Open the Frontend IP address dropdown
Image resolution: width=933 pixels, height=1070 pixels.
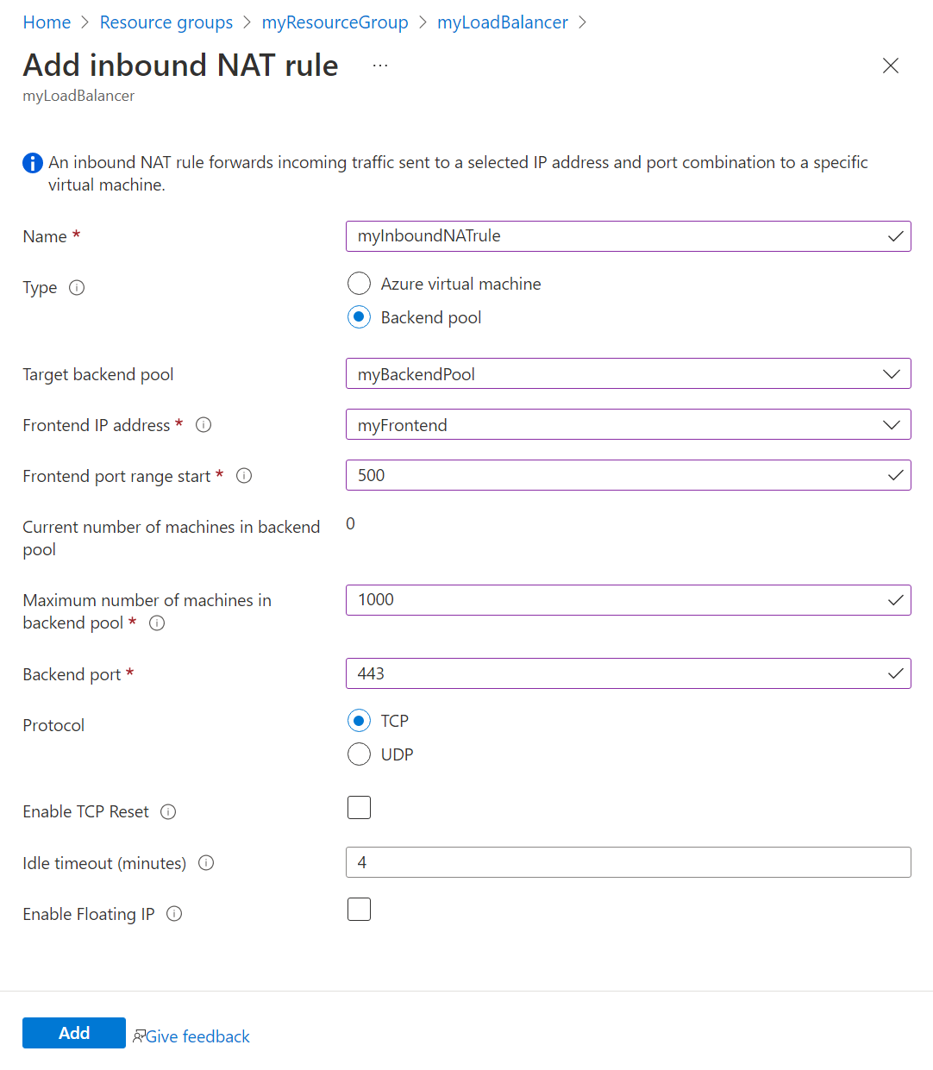(892, 424)
